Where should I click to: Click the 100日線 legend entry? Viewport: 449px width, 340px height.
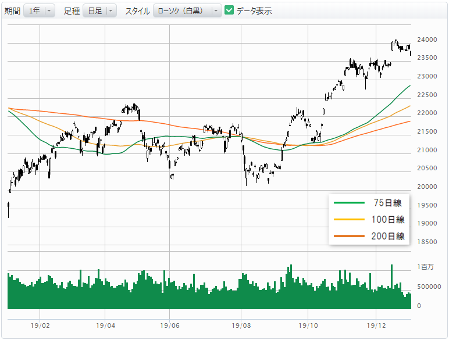(369, 220)
